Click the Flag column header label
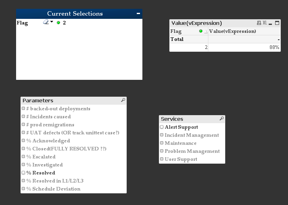 coord(176,31)
